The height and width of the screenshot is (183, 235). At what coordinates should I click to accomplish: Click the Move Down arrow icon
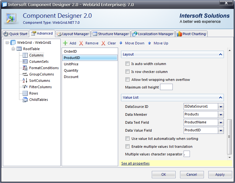pos(121,43)
